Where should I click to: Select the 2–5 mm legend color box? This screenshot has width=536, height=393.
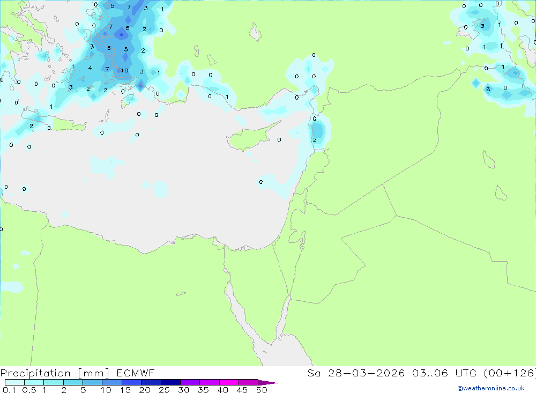click(x=73, y=382)
